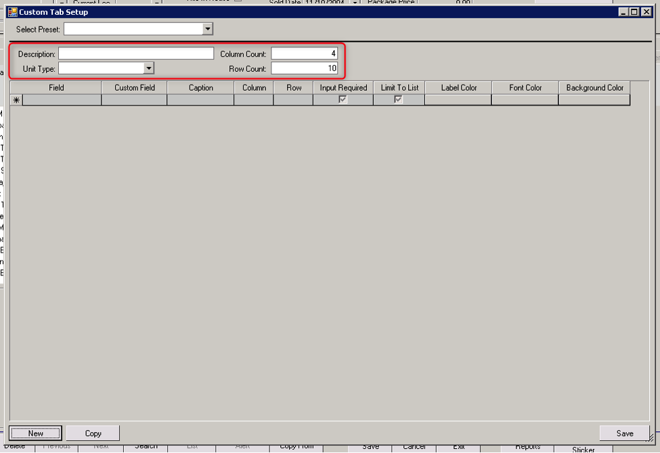Select the Column Count value field
This screenshot has width=660, height=453.
[304, 52]
